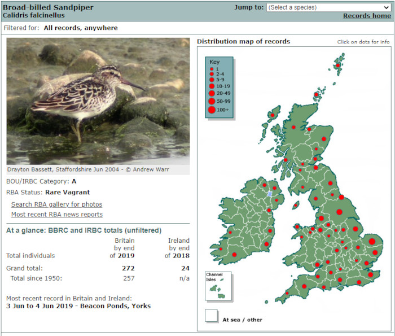Click the red dot in County Kerry

(221, 249)
